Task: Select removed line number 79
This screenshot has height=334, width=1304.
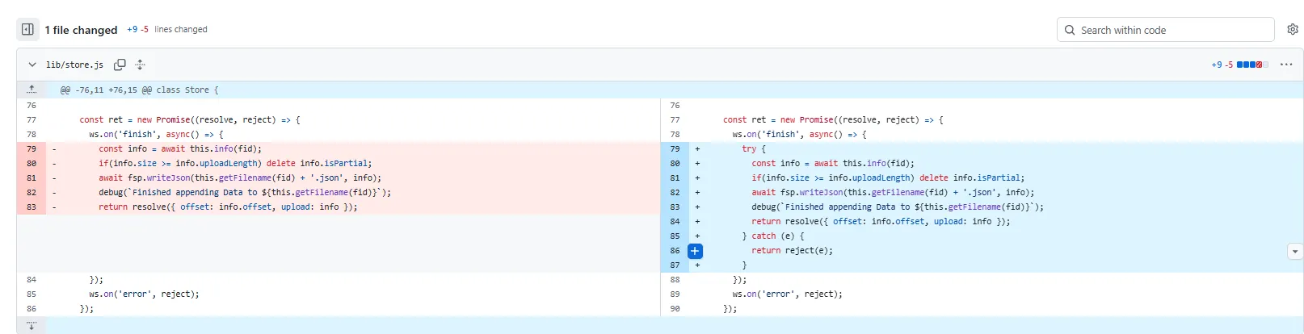Action: (32, 149)
